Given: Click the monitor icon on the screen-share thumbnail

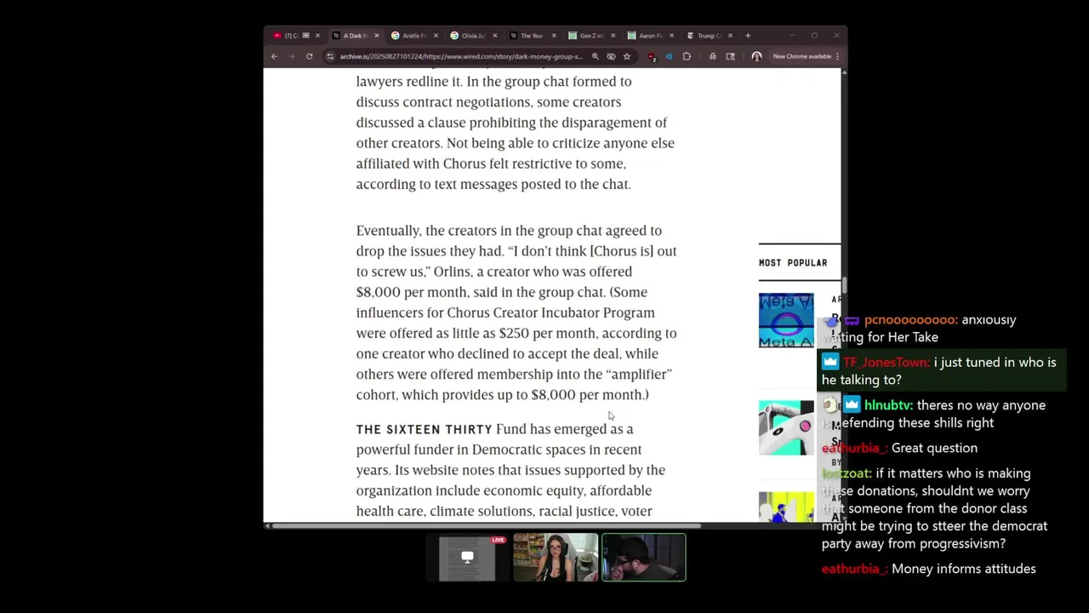Looking at the screenshot, I should click(x=467, y=557).
